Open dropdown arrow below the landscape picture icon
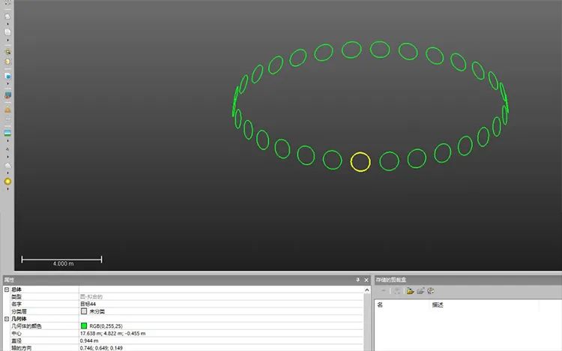This screenshot has width=562, height=351. pyautogui.click(x=7, y=141)
